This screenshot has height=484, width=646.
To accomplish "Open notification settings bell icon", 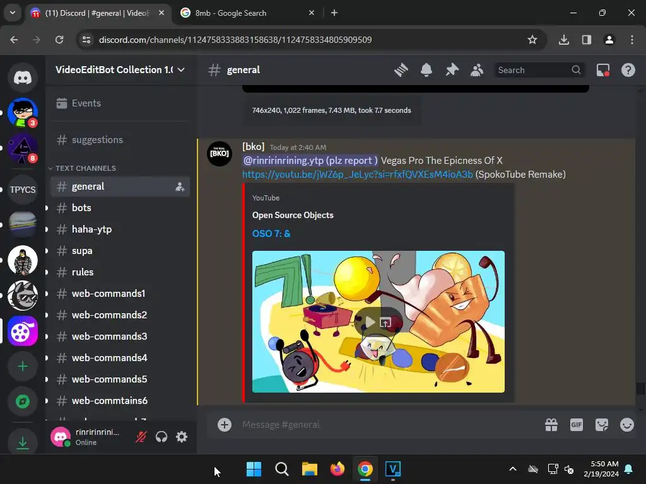I will coord(426,70).
